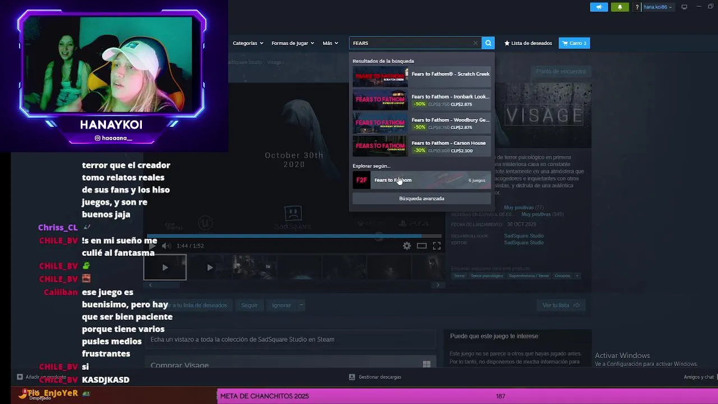Play the Visage trailer video
This screenshot has height=404, width=718.
click(x=153, y=246)
